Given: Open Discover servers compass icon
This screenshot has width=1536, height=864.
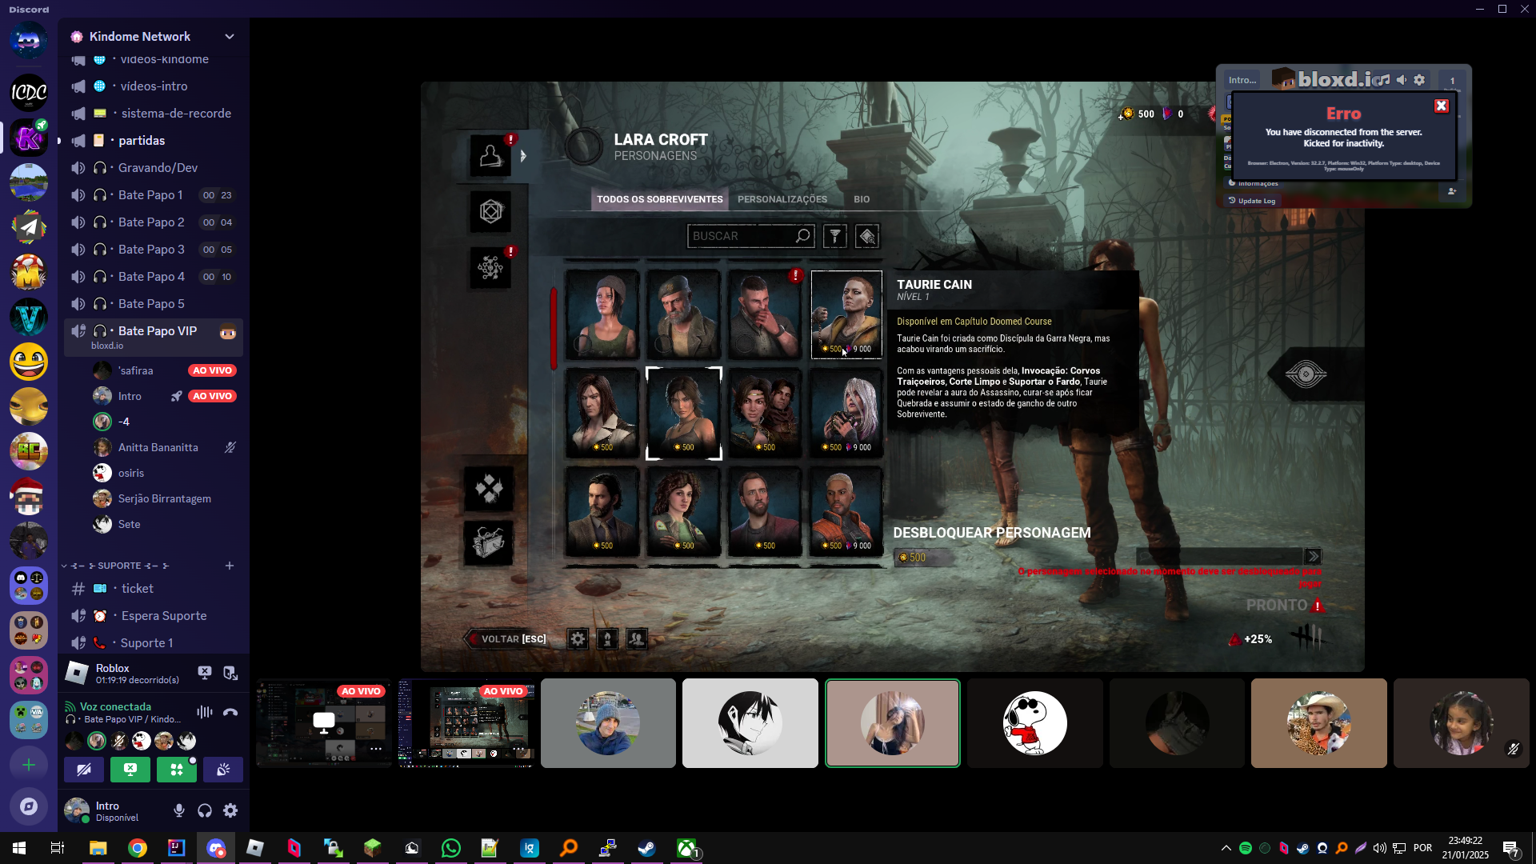Looking at the screenshot, I should pyautogui.click(x=29, y=806).
